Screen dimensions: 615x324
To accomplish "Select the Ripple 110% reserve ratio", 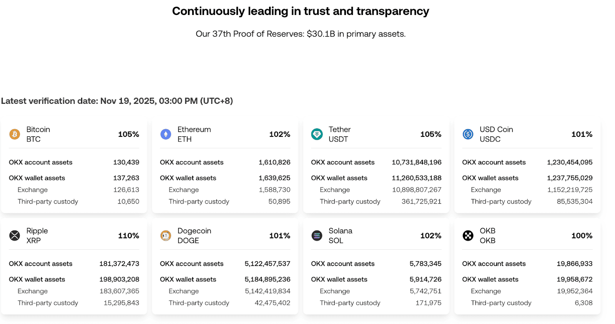I will 128,236.
